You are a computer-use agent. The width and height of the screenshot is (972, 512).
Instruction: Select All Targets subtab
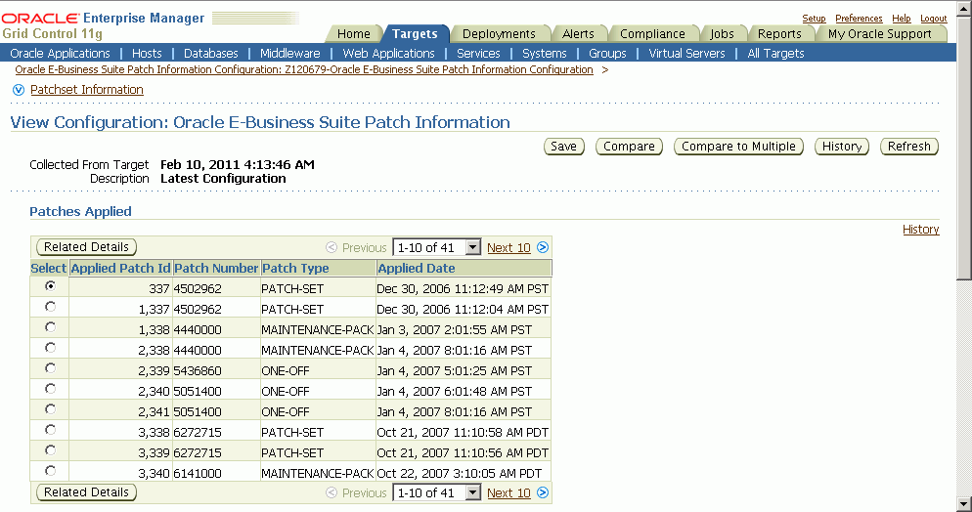tap(775, 53)
